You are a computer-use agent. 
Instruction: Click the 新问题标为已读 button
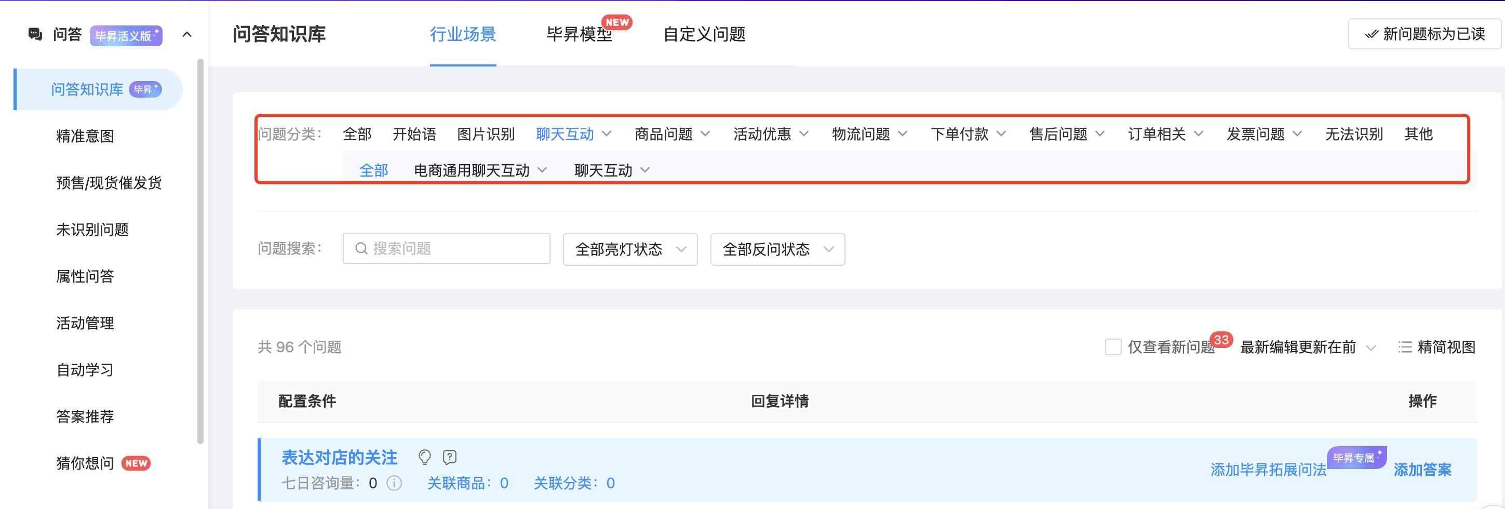pos(1425,34)
